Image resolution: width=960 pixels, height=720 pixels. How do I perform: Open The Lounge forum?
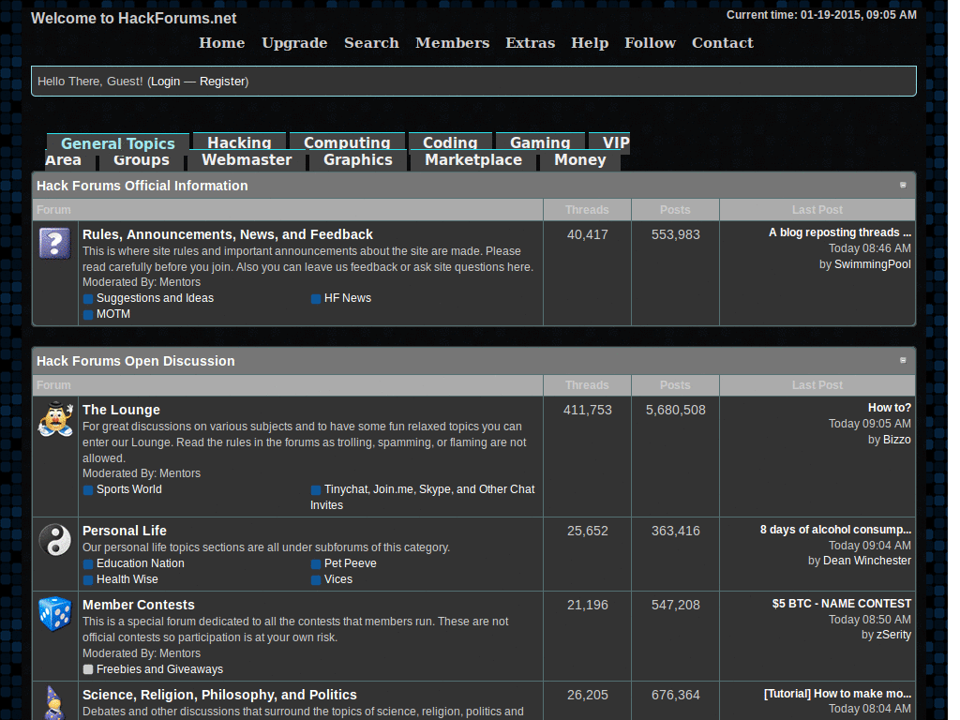click(x=121, y=410)
